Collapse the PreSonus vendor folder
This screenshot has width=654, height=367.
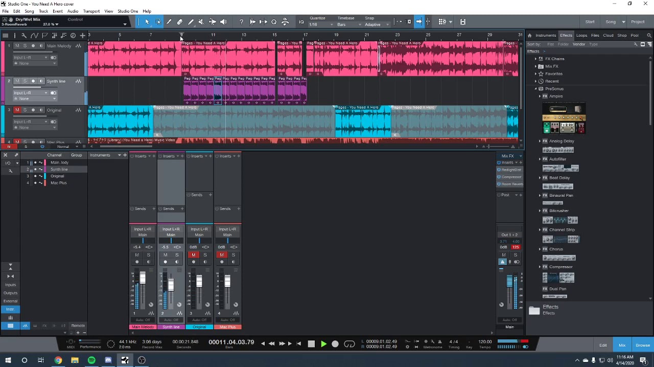point(536,89)
